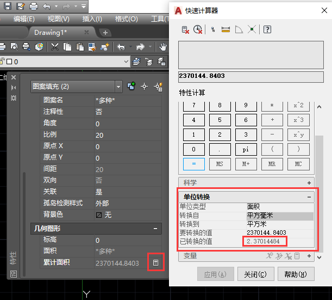Close the Drawing1* tab
332x300 pixels.
coord(86,32)
